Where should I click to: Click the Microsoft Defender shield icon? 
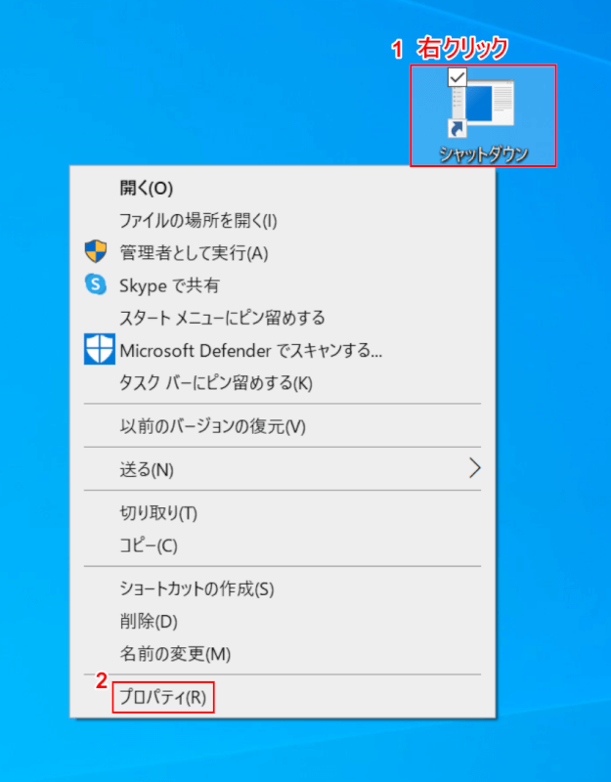[x=100, y=349]
